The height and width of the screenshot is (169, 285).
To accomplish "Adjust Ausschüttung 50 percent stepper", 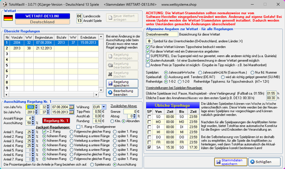I will 33,123.
